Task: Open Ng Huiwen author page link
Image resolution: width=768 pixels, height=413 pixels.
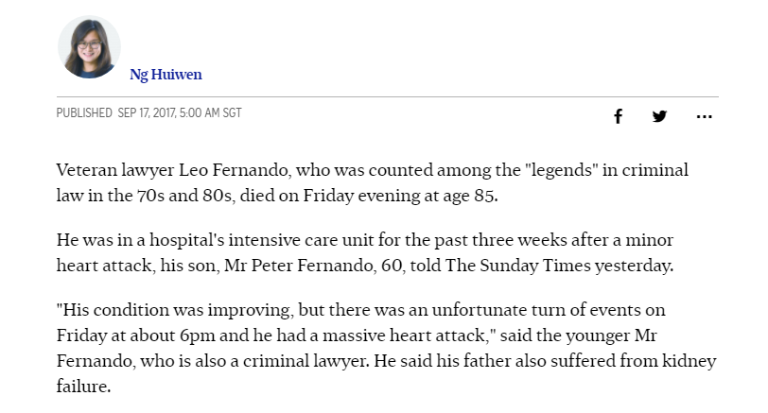Action: click(166, 75)
